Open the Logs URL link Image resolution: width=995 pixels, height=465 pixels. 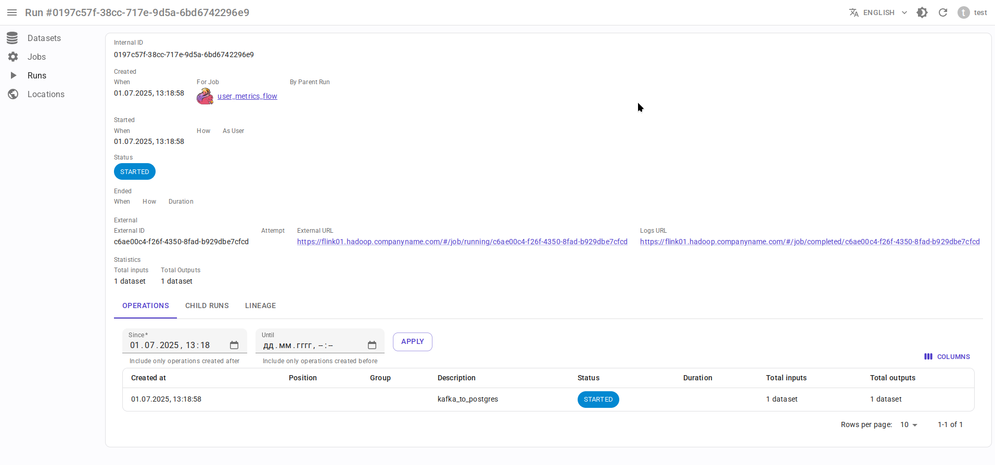point(810,242)
